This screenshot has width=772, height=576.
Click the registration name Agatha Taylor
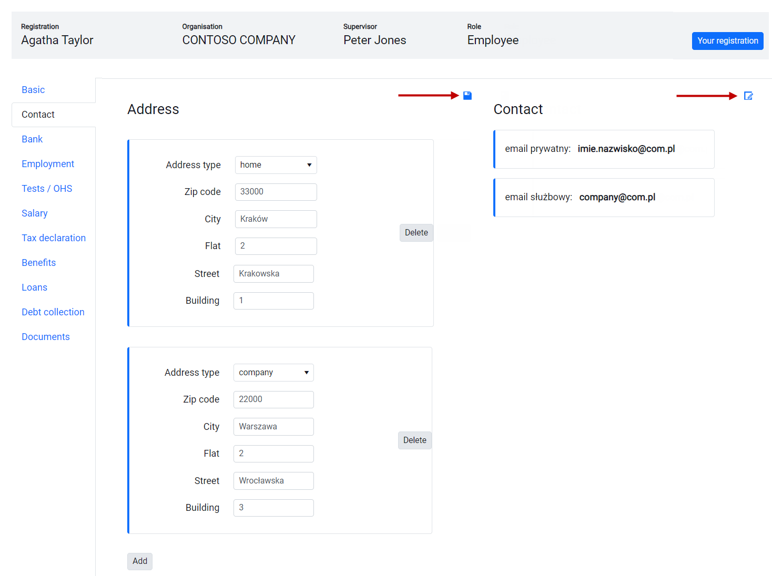(x=57, y=40)
